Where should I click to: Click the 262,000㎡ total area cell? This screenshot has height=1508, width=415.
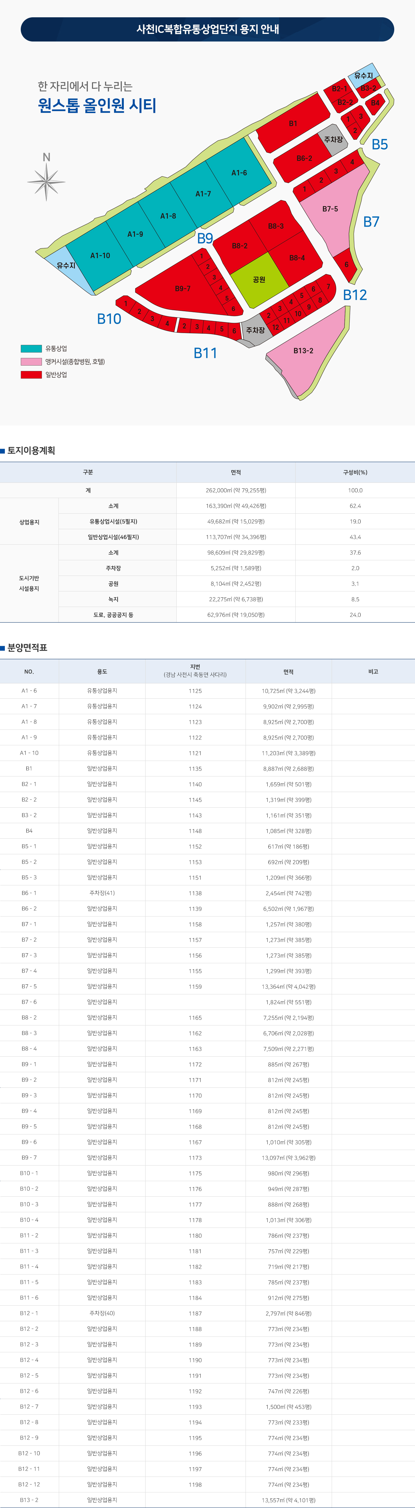[236, 490]
